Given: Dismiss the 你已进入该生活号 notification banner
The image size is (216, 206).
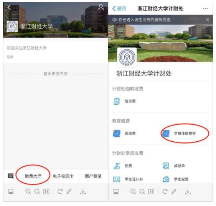Looking at the screenshot, I should pyautogui.click(x=207, y=20).
